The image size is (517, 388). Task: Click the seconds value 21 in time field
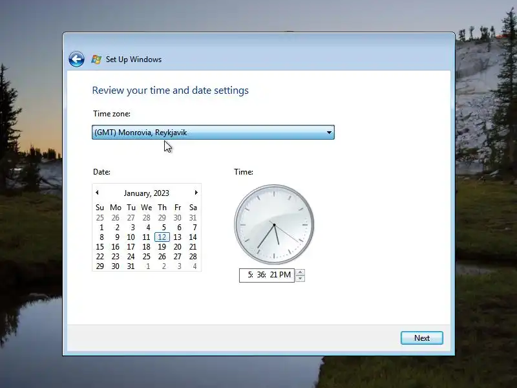click(x=273, y=275)
